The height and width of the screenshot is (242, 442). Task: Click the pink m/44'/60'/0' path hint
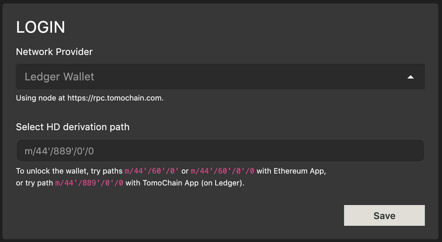[x=152, y=171]
